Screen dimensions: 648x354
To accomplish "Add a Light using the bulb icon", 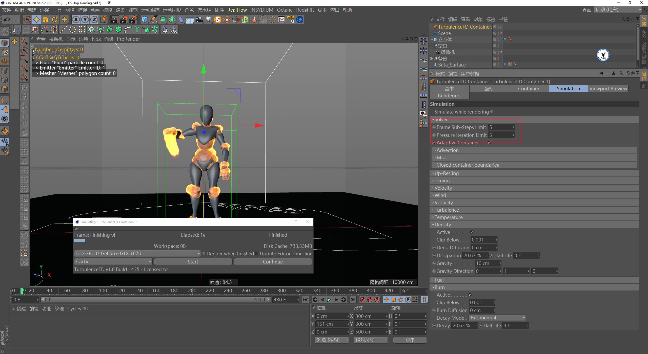I will click(x=208, y=19).
